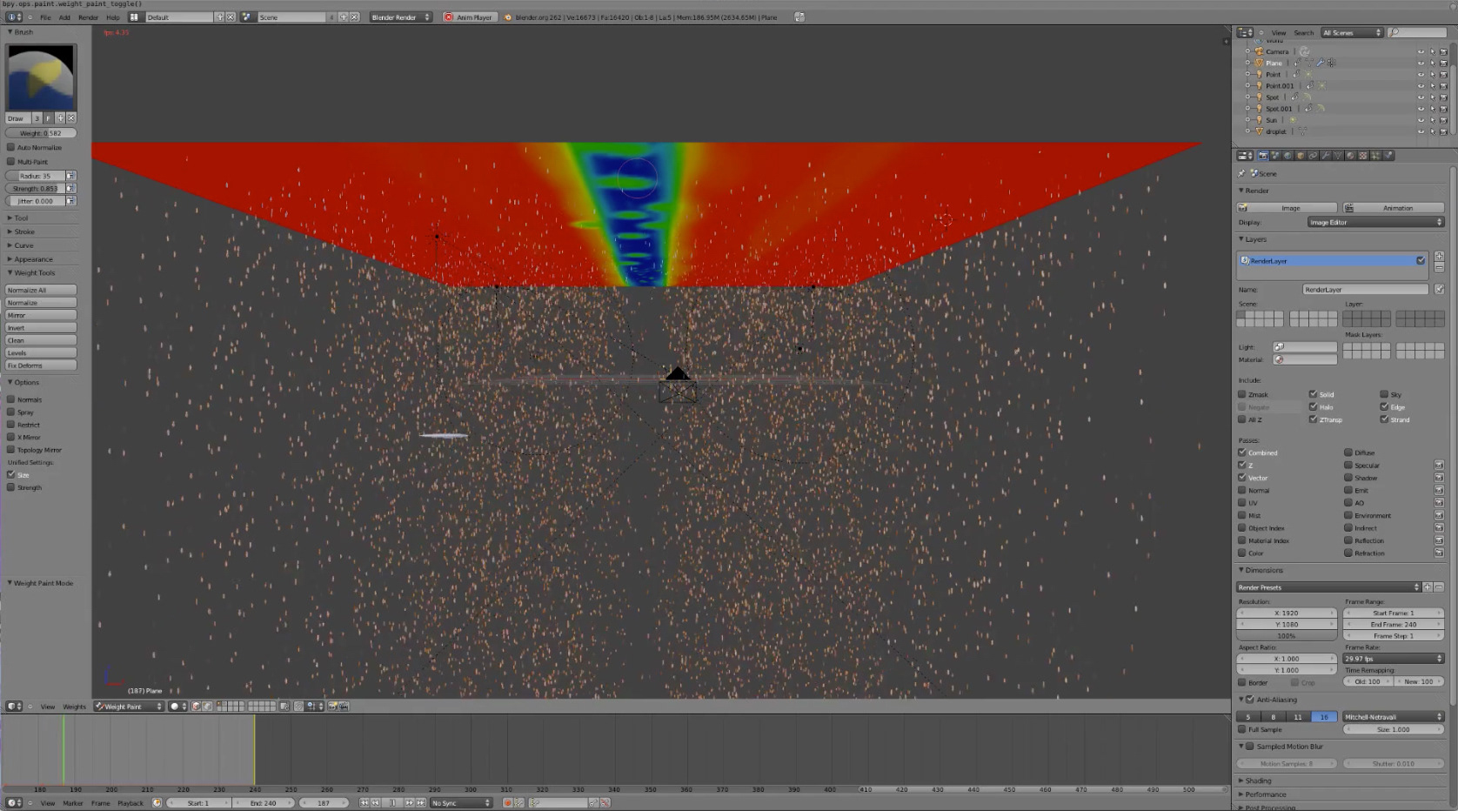Click the auto keyframe record button

click(x=508, y=803)
